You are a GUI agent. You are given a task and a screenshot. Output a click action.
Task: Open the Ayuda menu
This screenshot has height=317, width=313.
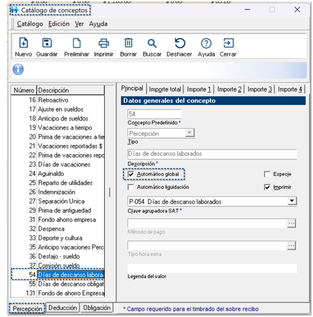pos(98,24)
